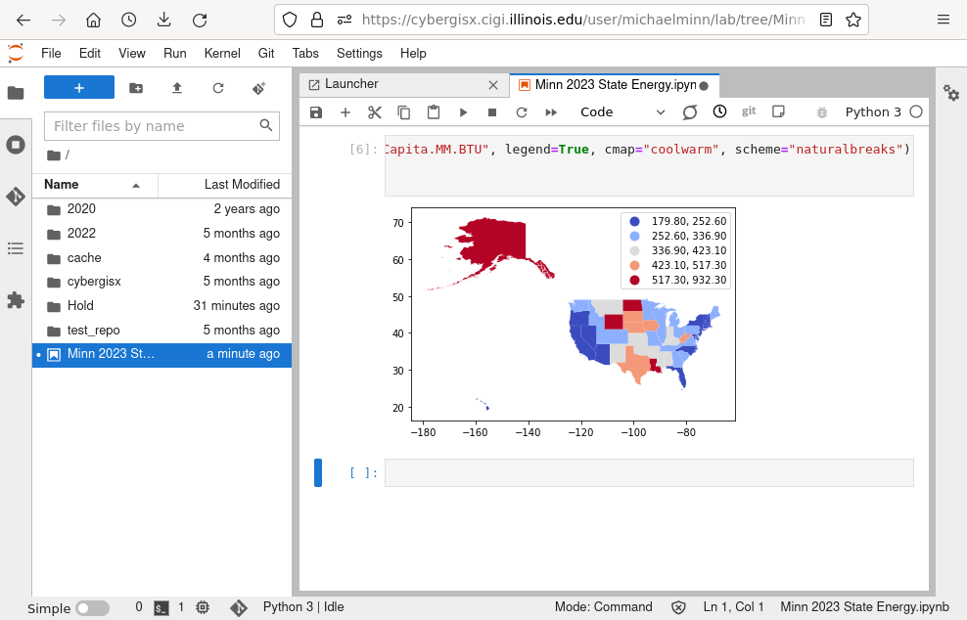Click the Filter files by name field
The height and width of the screenshot is (620, 967).
pyautogui.click(x=154, y=126)
